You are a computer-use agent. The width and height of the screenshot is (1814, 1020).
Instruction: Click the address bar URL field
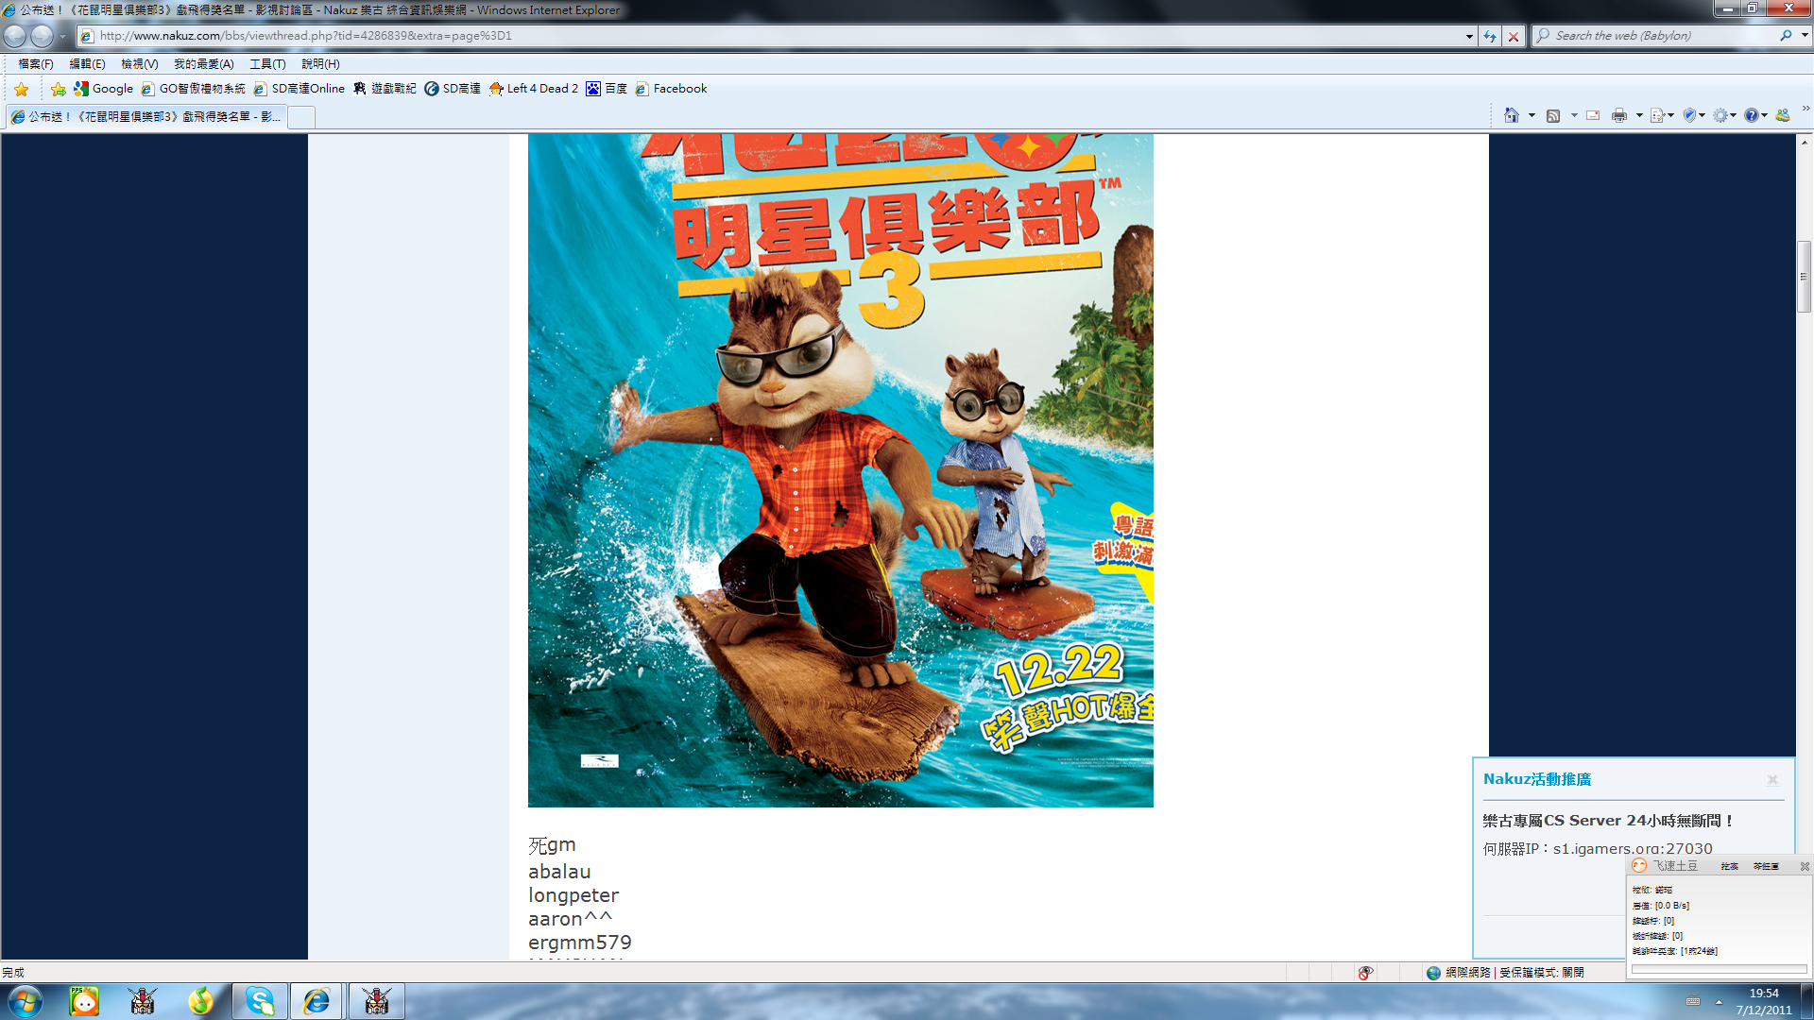(x=775, y=36)
